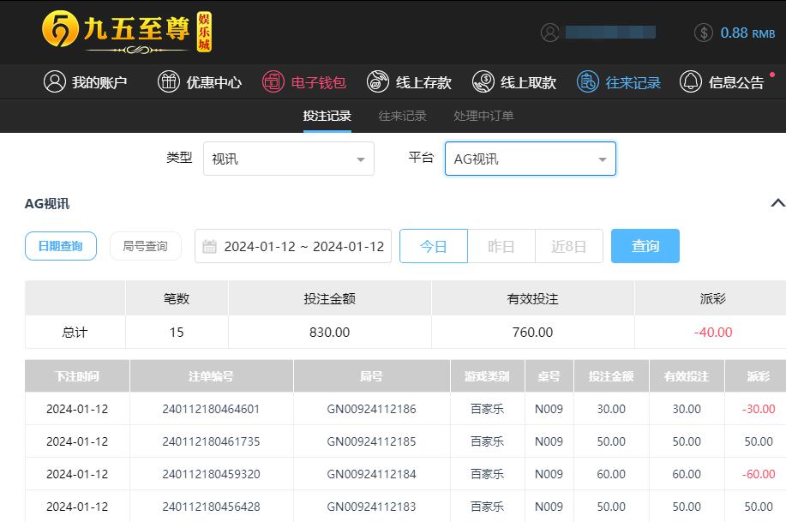The image size is (786, 522).
Task: Open 我的账户 account icon
Action: click(55, 81)
